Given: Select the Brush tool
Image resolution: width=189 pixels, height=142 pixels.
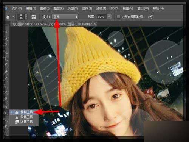Looking at the screenshot, I should point(6,79).
